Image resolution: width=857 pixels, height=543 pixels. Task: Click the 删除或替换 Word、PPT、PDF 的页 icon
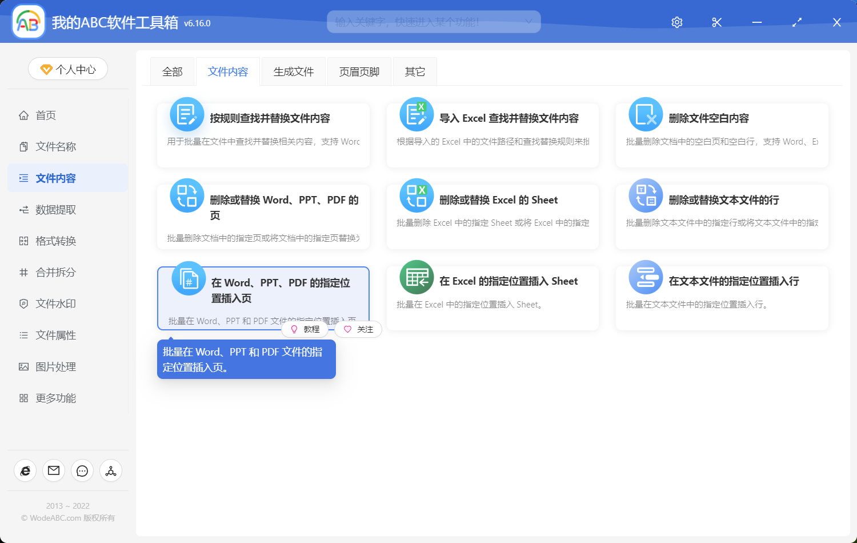(187, 195)
